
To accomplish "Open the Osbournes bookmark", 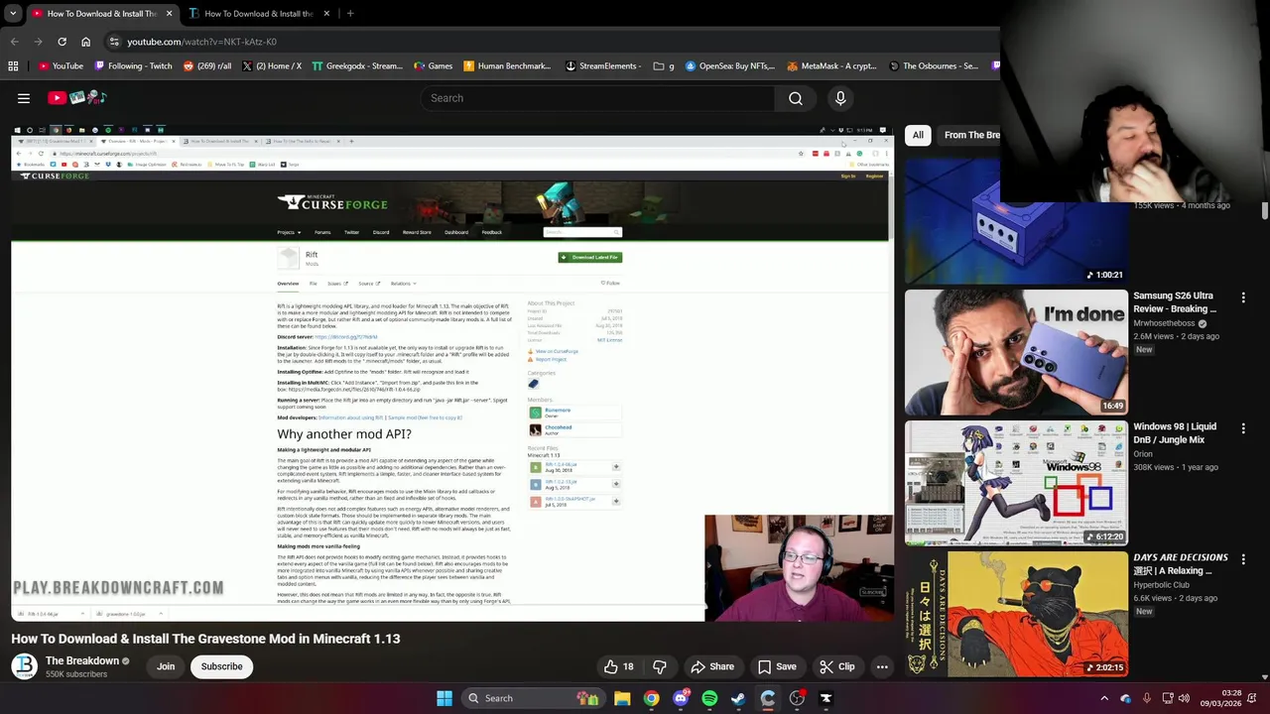I will [934, 66].
